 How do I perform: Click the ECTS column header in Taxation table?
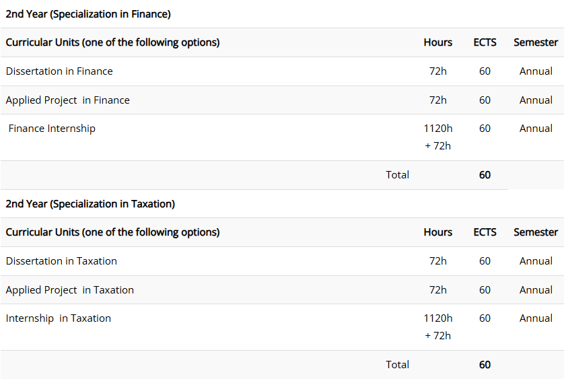point(485,232)
